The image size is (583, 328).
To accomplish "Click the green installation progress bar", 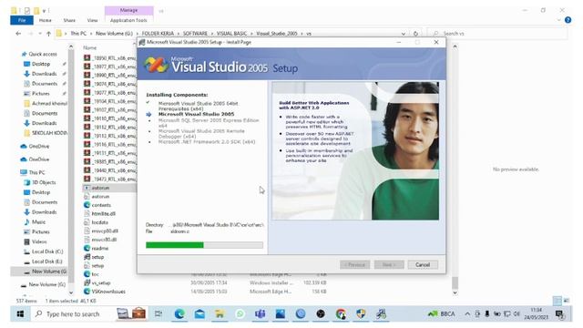I will 204,245.
